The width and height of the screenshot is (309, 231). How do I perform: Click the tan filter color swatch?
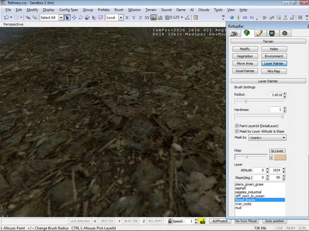click(x=280, y=157)
